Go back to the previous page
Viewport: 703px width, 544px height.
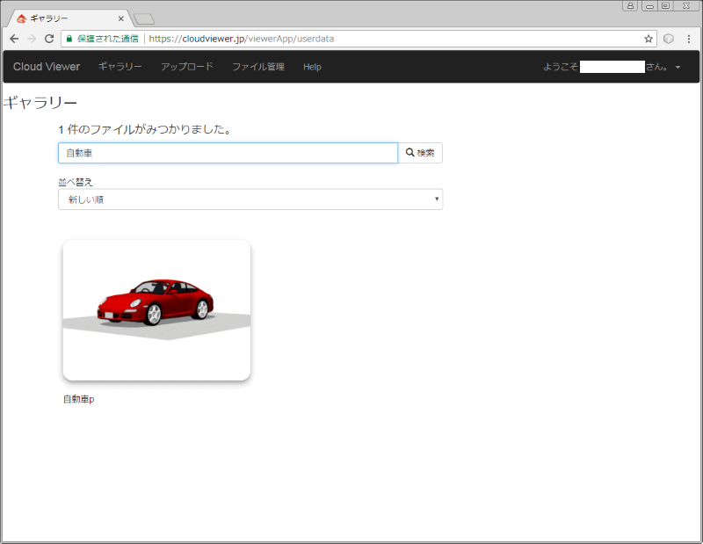coord(14,39)
